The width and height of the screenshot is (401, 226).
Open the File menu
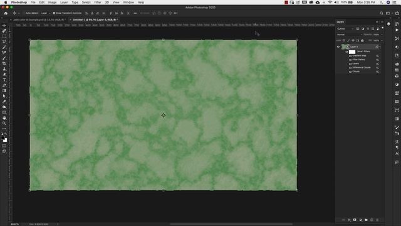(33, 3)
